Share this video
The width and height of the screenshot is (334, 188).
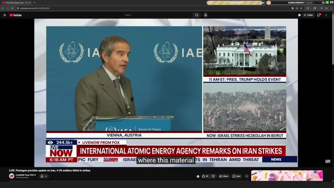[224, 176]
